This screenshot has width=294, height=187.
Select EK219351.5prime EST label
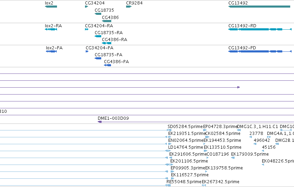[x=187, y=134]
